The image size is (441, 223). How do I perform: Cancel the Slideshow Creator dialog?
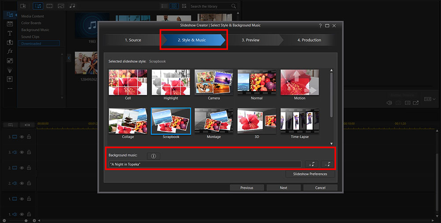[x=320, y=188]
